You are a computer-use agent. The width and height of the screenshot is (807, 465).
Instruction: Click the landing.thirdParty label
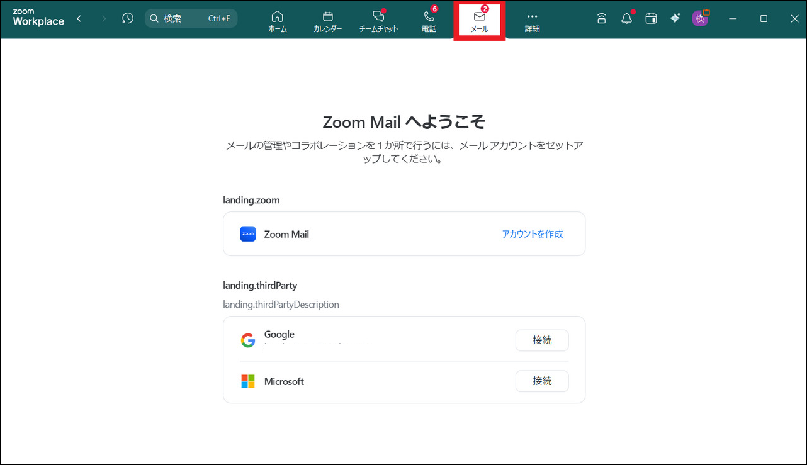coord(260,286)
